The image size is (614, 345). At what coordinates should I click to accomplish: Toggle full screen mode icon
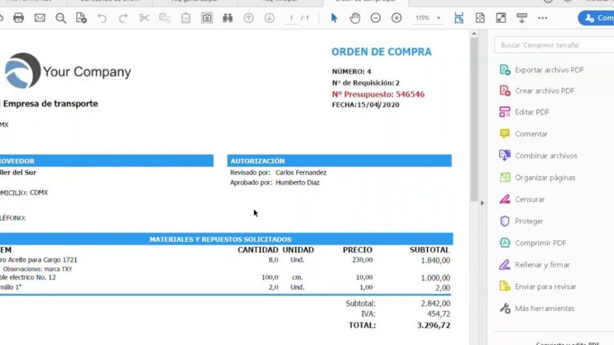click(x=501, y=18)
